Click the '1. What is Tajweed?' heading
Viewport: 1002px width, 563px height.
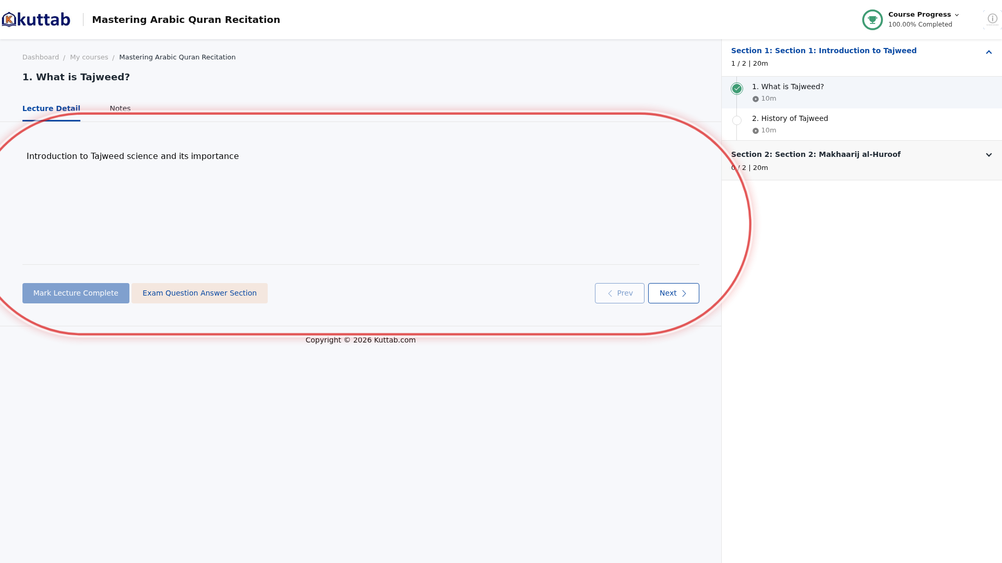click(x=76, y=77)
